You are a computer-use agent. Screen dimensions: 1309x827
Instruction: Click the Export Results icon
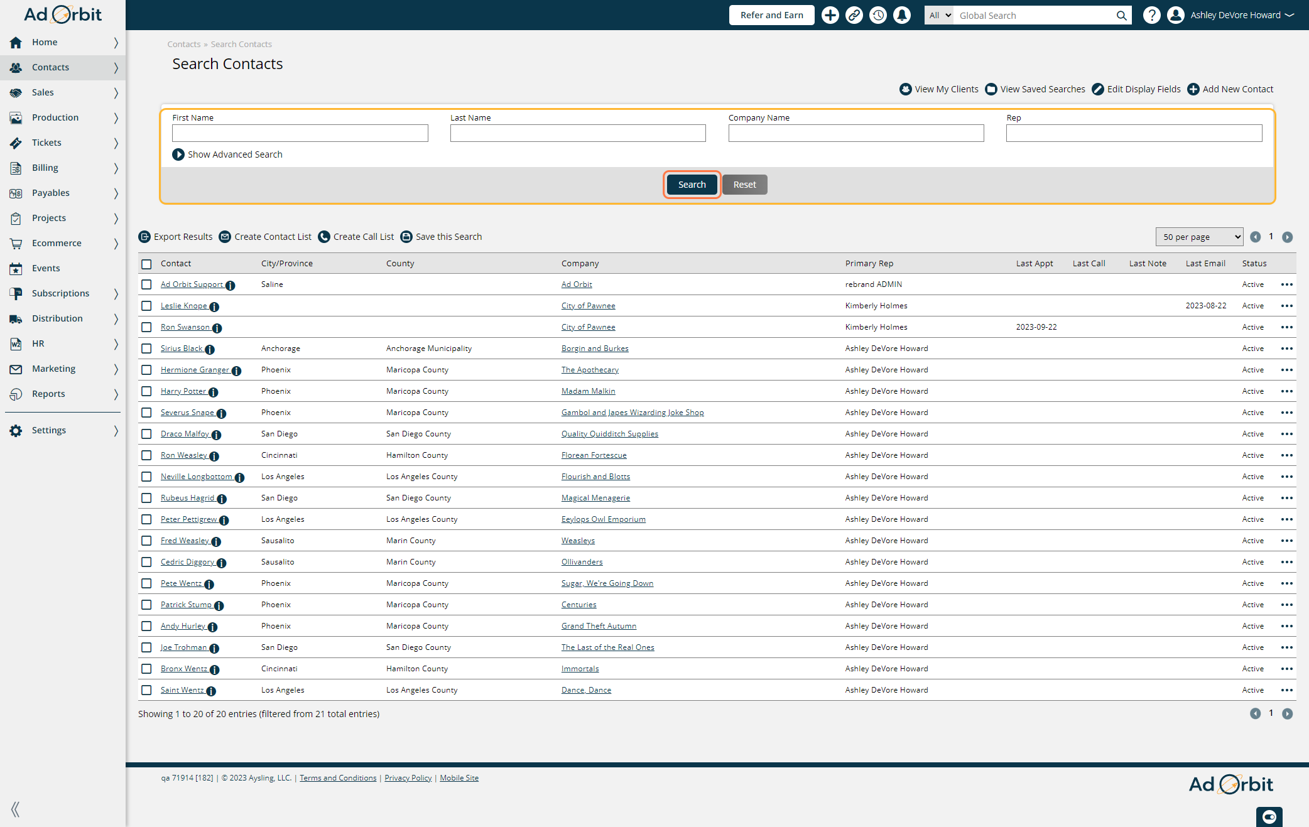[x=144, y=237]
